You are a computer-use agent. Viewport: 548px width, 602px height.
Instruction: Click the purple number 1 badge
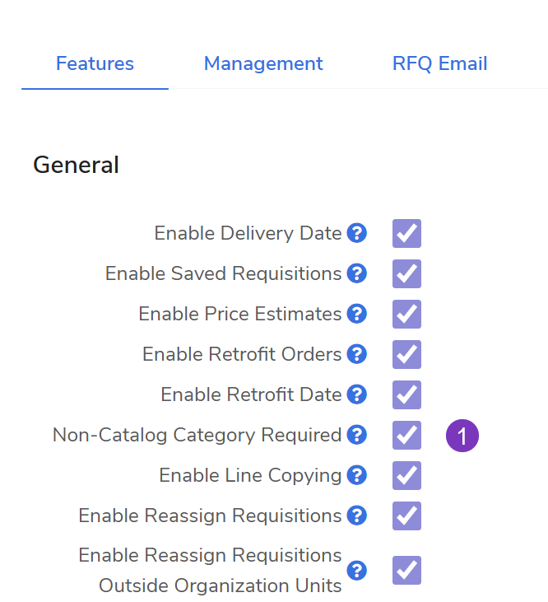tap(462, 436)
